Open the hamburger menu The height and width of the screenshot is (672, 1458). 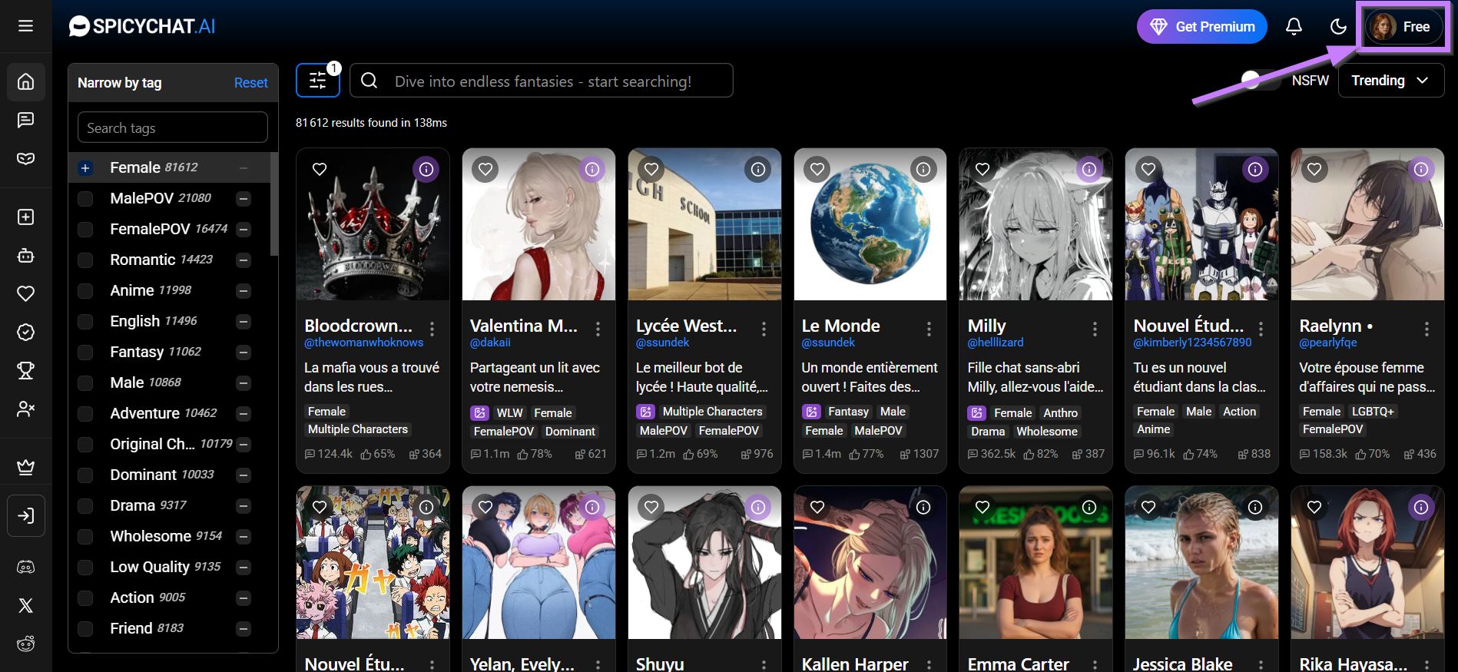(25, 26)
